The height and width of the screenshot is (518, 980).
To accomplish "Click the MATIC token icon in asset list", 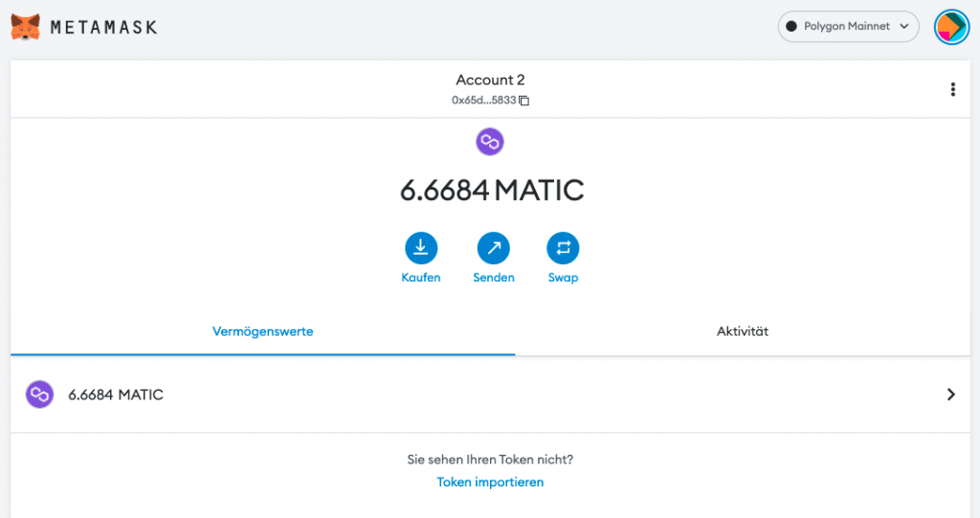I will (x=39, y=394).
